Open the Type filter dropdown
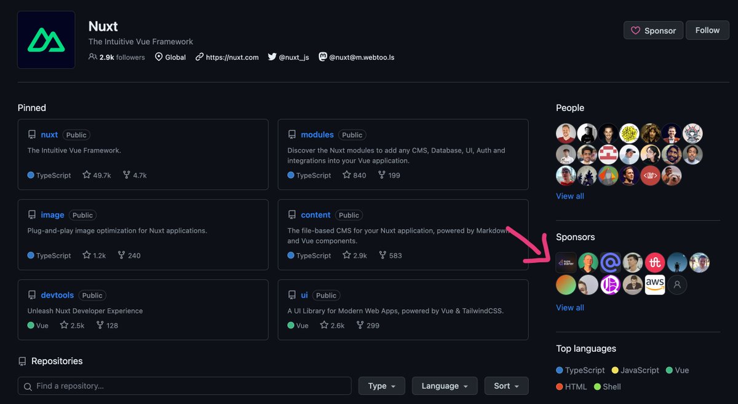The width and height of the screenshot is (738, 404). point(382,386)
